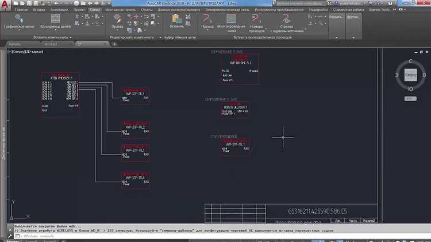The height and width of the screenshot is (242, 431).
Task: Open the МСК coordinate system dropdown under ViewCube
Action: tap(410, 98)
